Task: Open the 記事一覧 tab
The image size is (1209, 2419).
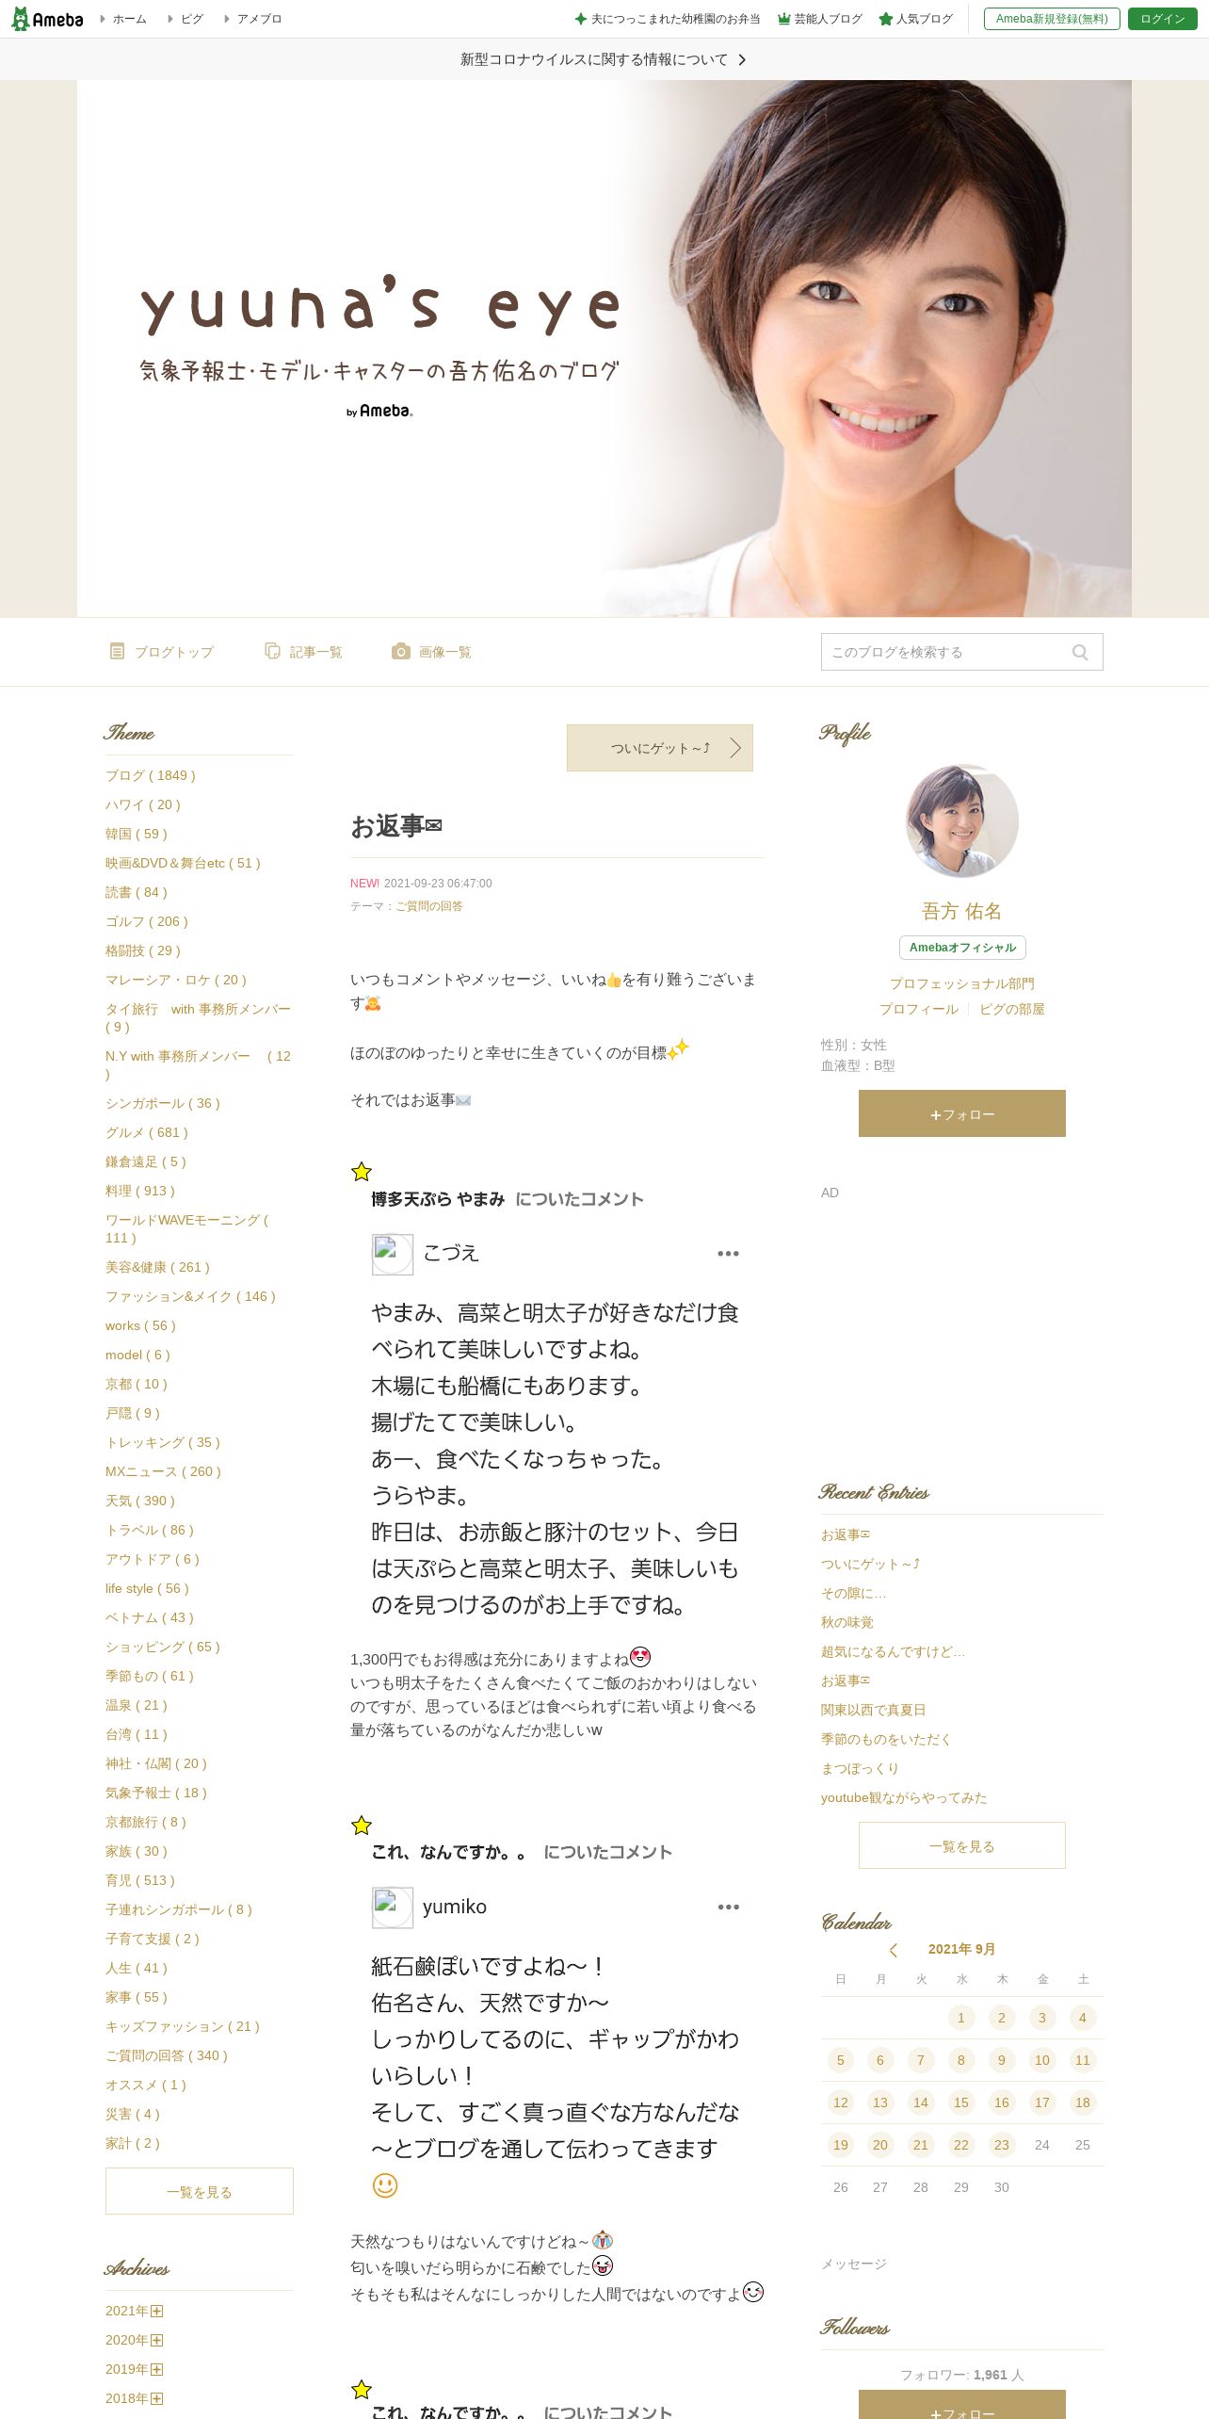Action: tap(303, 652)
